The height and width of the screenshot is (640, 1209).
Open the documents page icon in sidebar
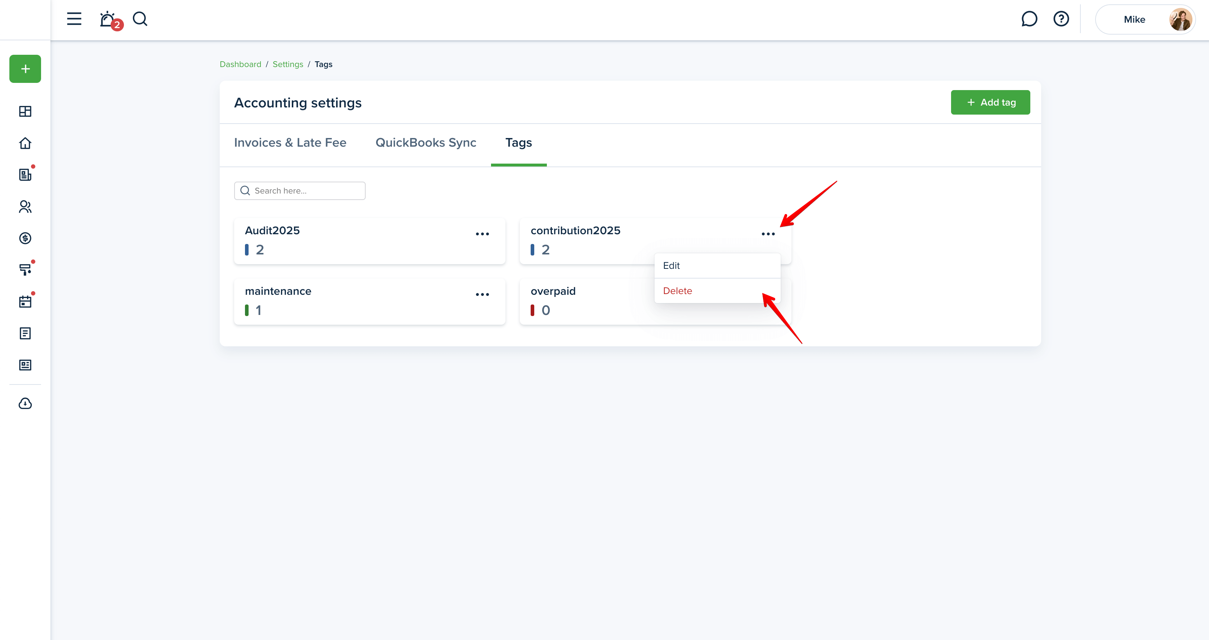pyautogui.click(x=25, y=333)
